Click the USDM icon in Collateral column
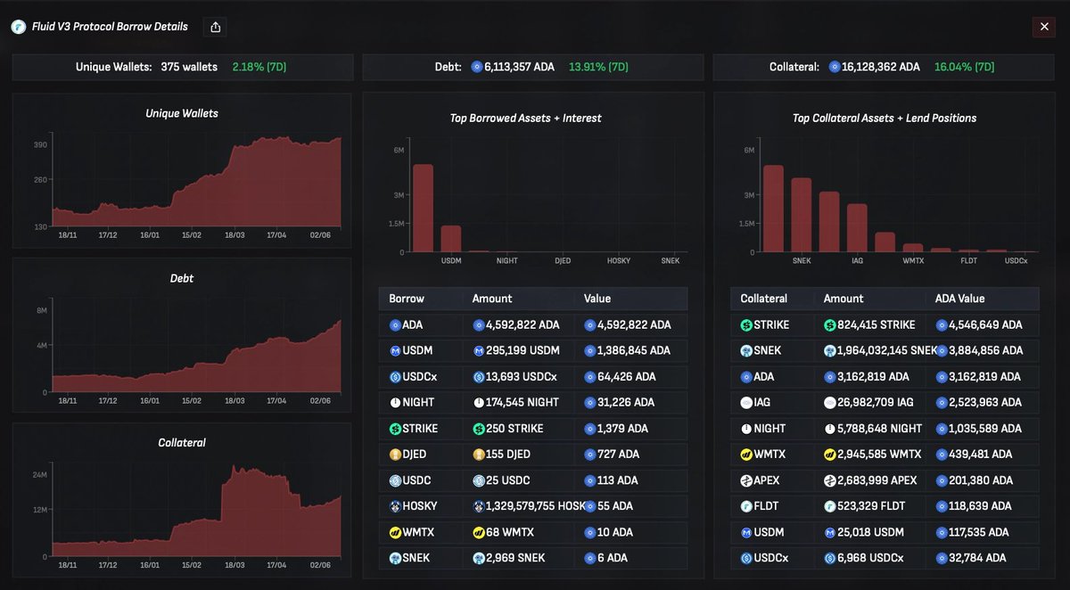Image resolution: width=1070 pixels, height=590 pixels. point(746,532)
